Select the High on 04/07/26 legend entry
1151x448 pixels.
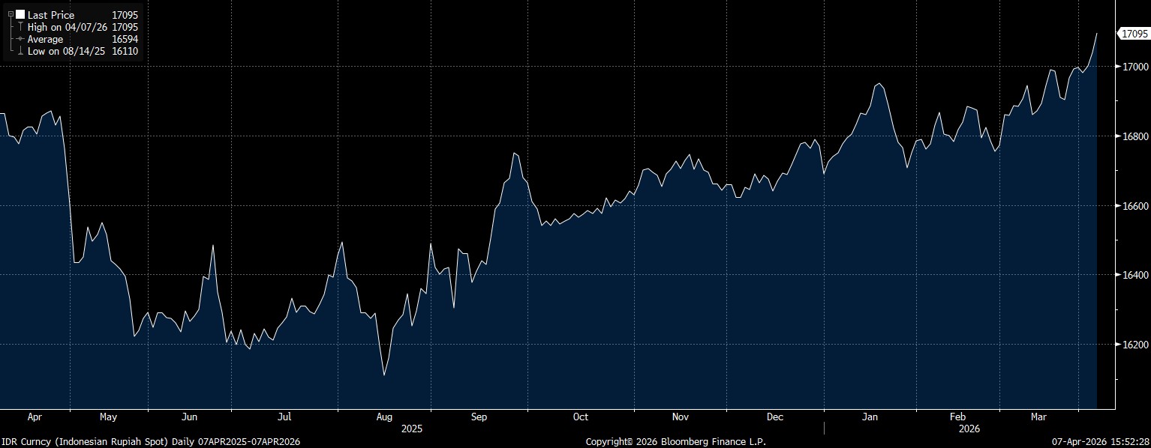[66, 27]
